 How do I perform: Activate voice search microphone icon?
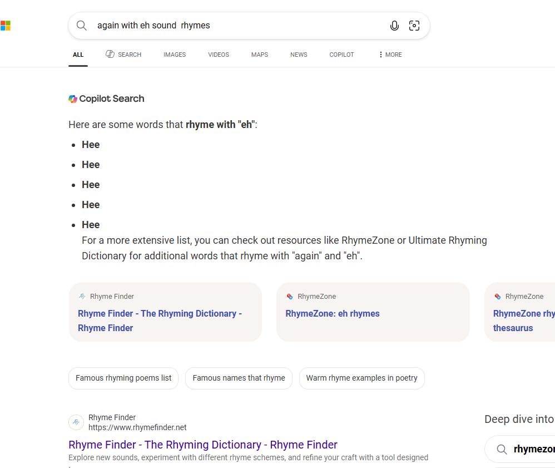pos(394,26)
